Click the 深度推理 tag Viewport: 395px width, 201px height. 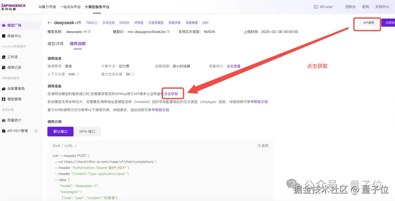(x=191, y=23)
